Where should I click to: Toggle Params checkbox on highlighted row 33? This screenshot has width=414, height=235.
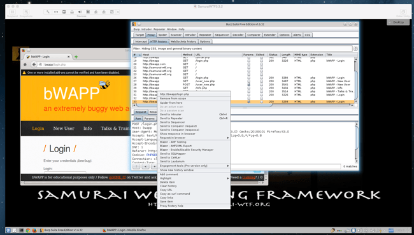pos(248,102)
